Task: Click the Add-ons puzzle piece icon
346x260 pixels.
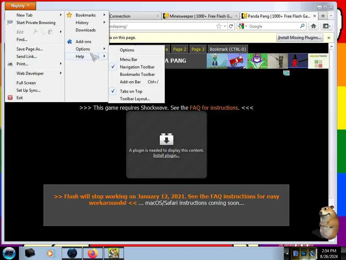Action: [x=69, y=41]
